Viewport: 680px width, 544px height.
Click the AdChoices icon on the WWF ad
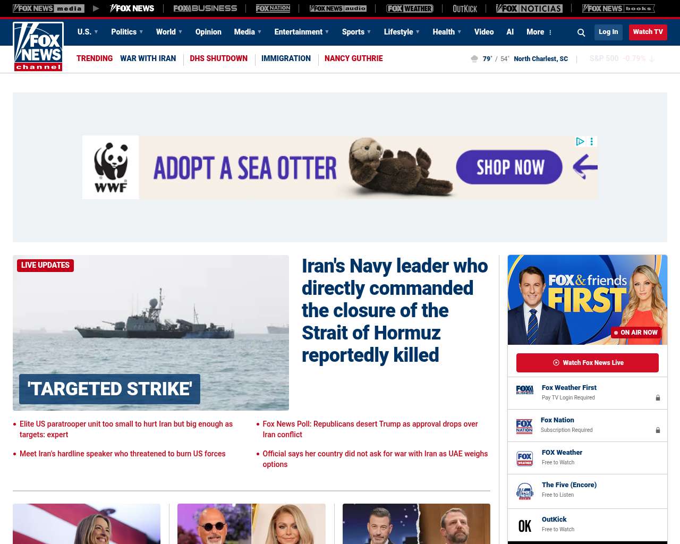[x=580, y=141]
